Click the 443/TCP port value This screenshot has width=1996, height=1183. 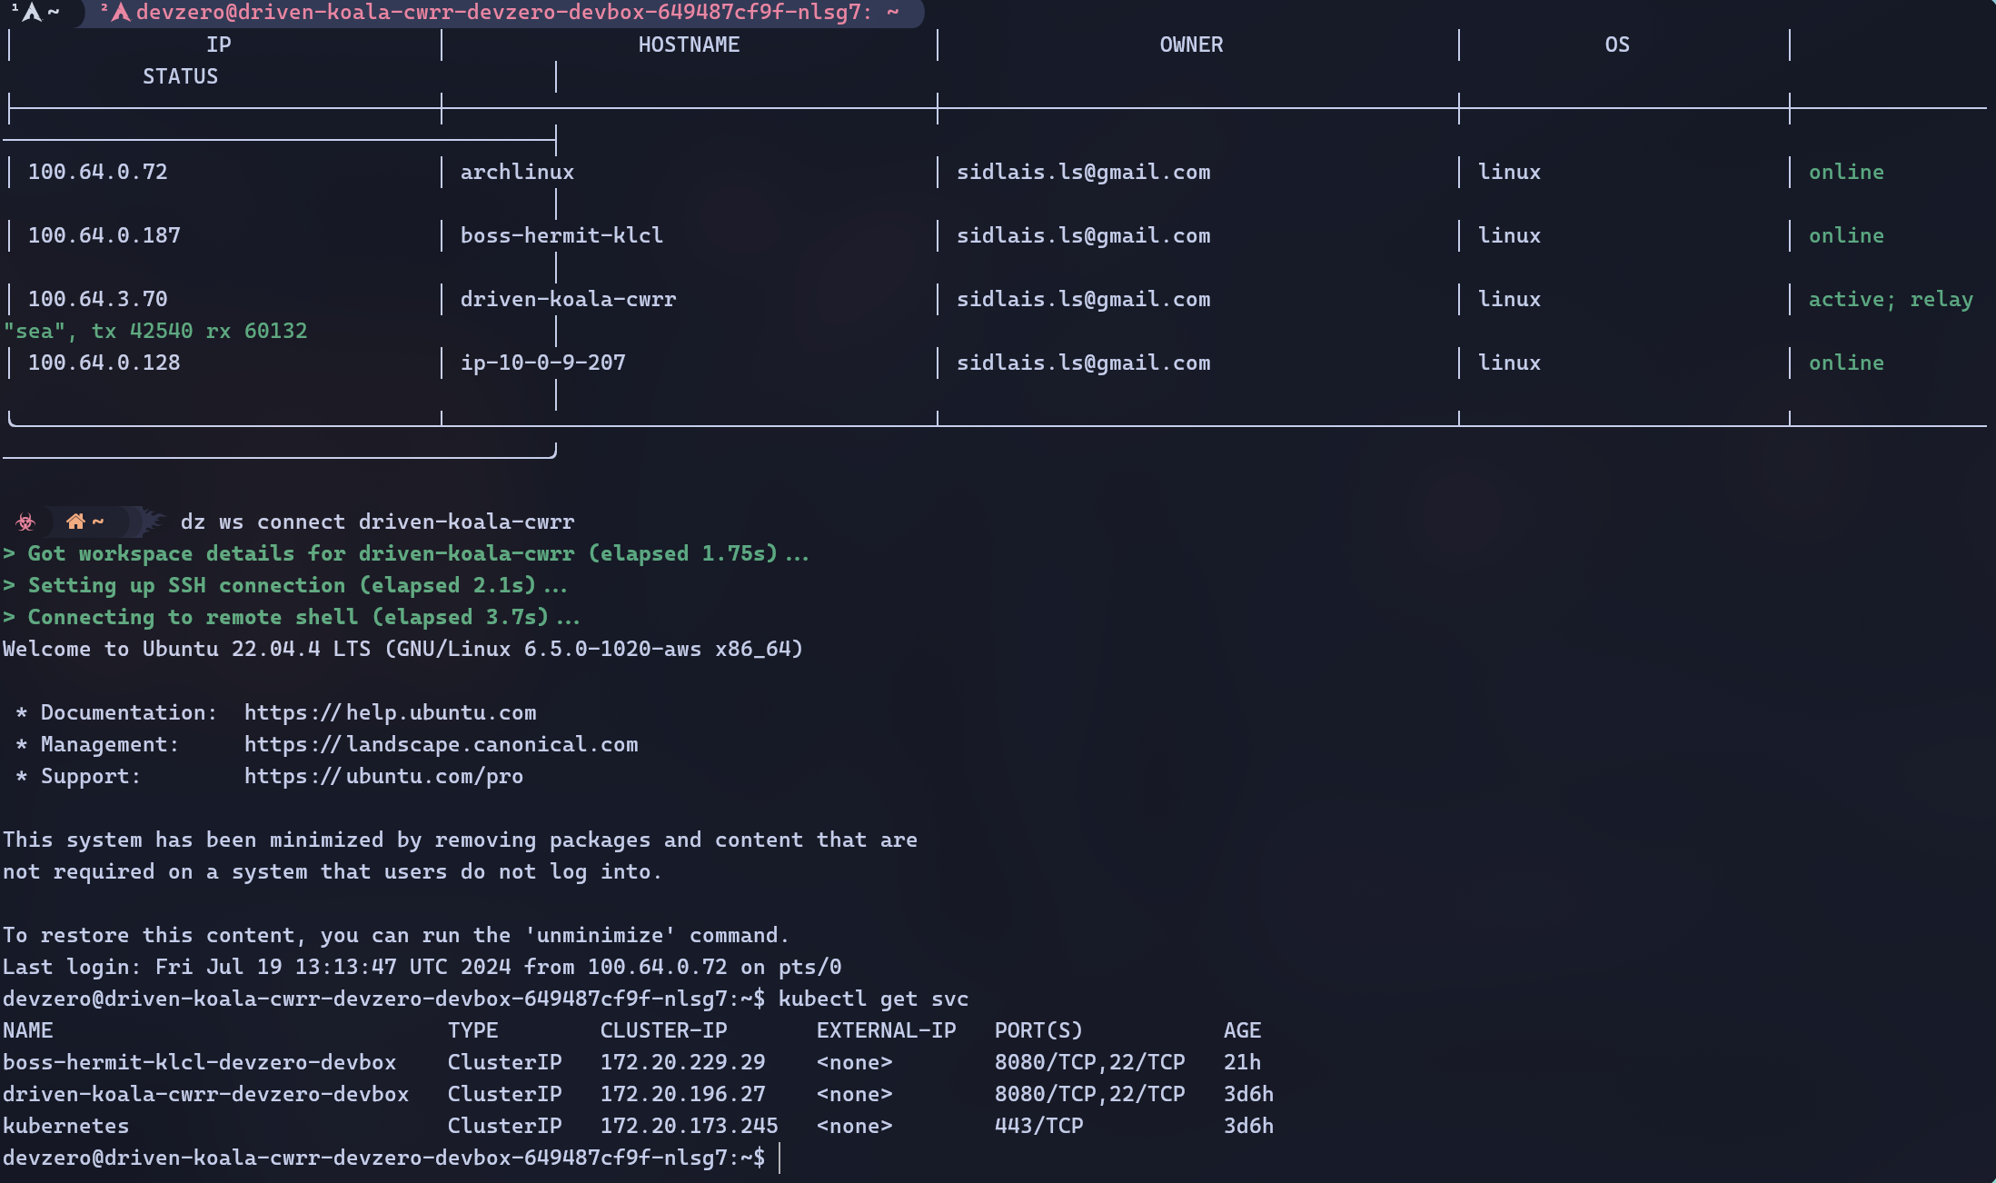[1038, 1126]
